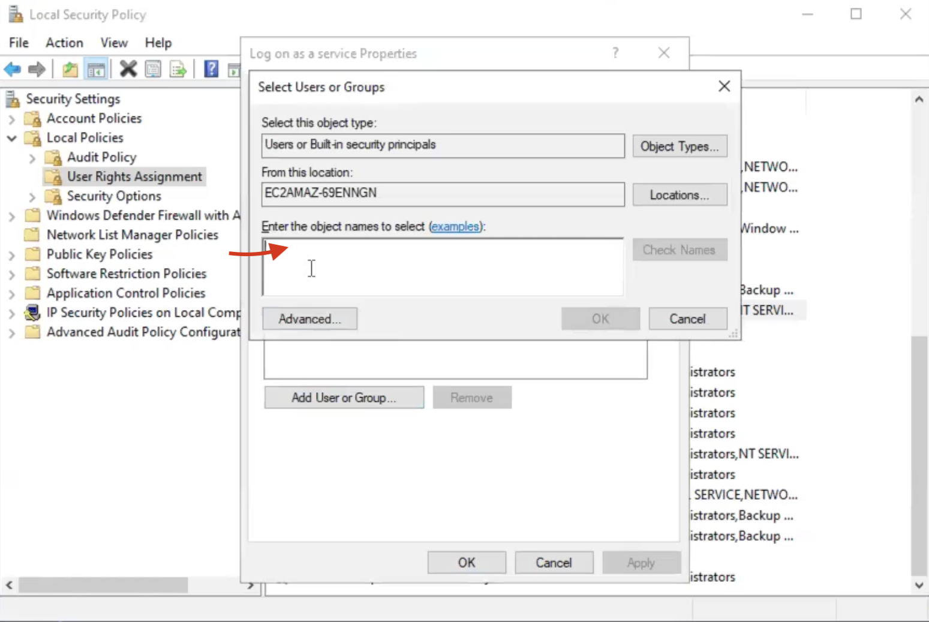The image size is (929, 622).
Task: Click the Advanced... button
Action: point(309,319)
